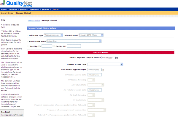This screenshot has width=178, height=117.
Task: Click the Help heading in sidebar
Action: click(3, 20)
